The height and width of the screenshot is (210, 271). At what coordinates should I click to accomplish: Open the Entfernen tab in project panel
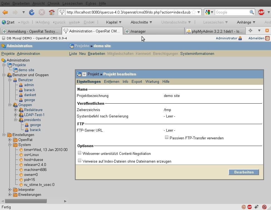[x=112, y=82]
